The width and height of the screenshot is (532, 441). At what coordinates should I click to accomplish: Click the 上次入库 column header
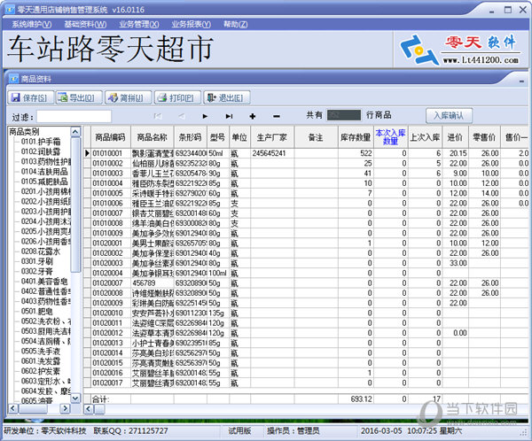[x=425, y=137]
